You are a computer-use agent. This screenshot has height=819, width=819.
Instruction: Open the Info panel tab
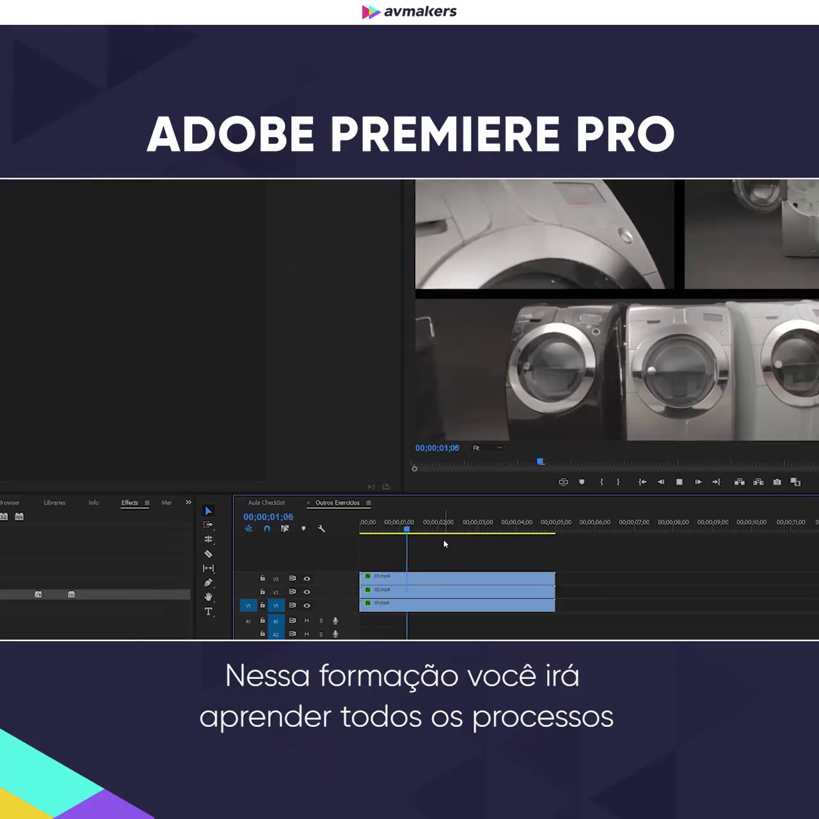(93, 503)
